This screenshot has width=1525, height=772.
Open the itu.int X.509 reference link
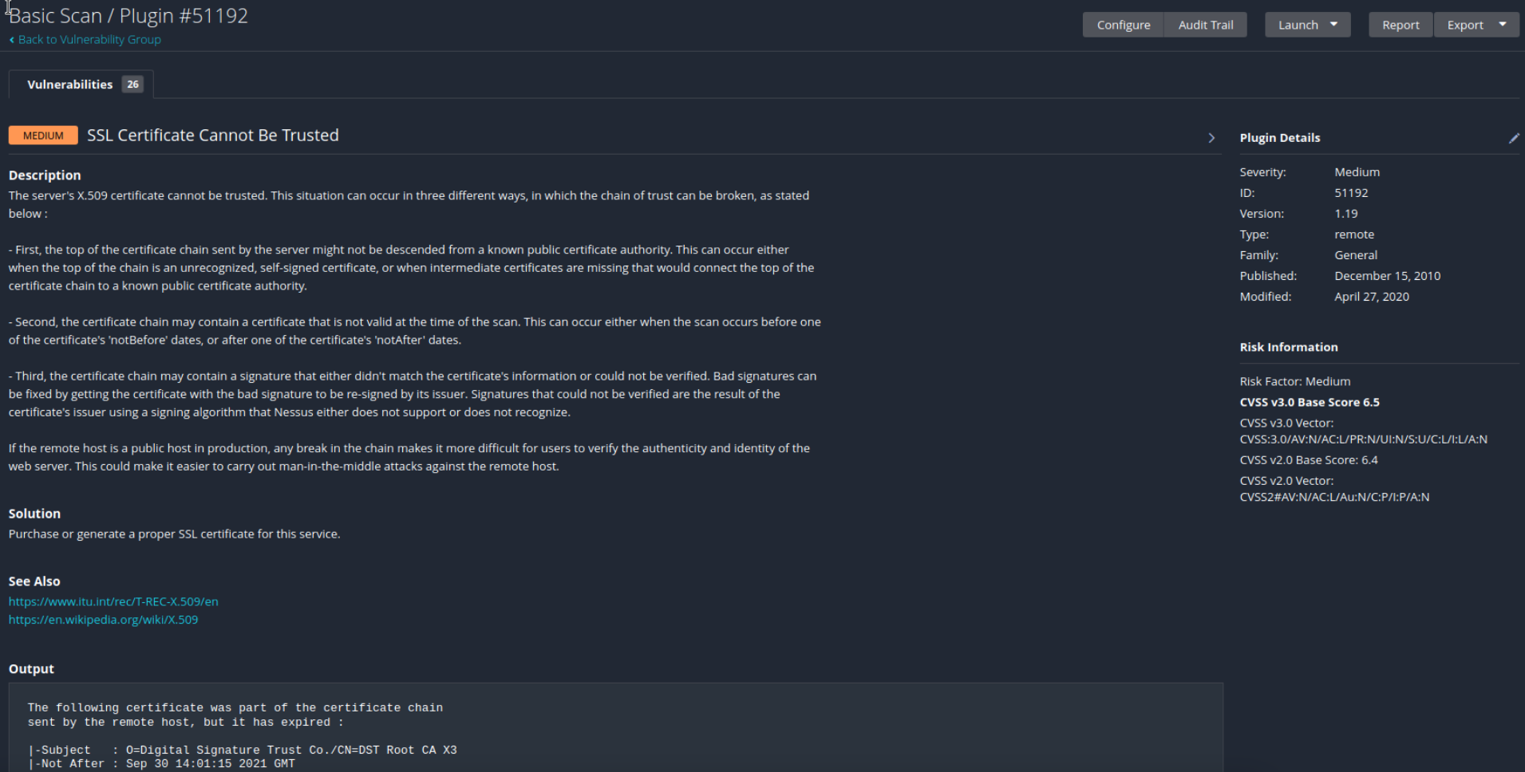click(x=113, y=601)
